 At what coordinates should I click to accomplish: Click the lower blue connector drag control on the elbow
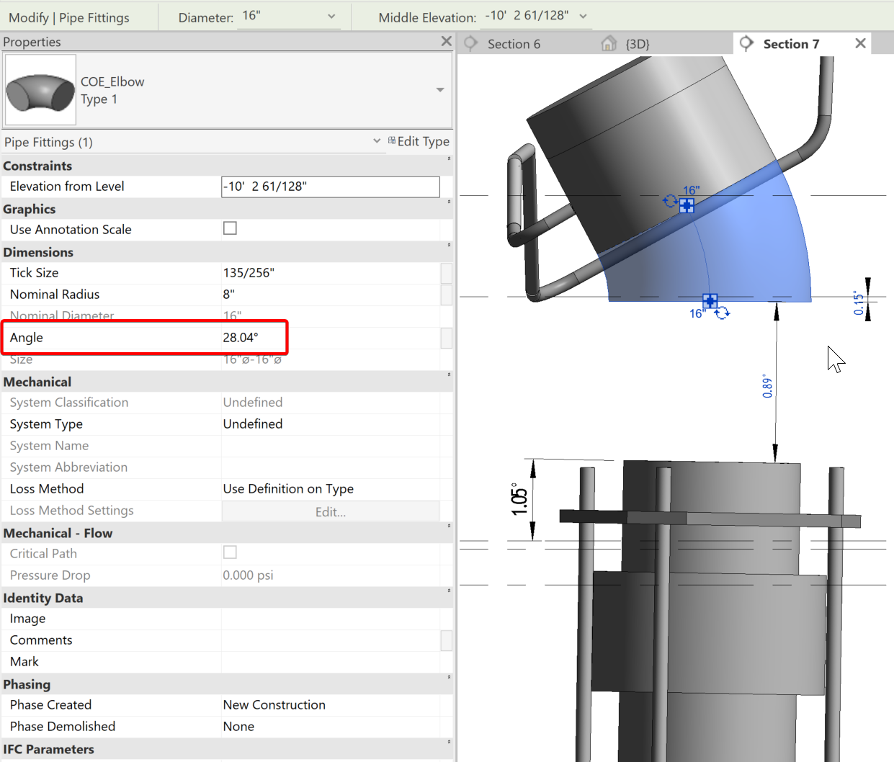(710, 300)
